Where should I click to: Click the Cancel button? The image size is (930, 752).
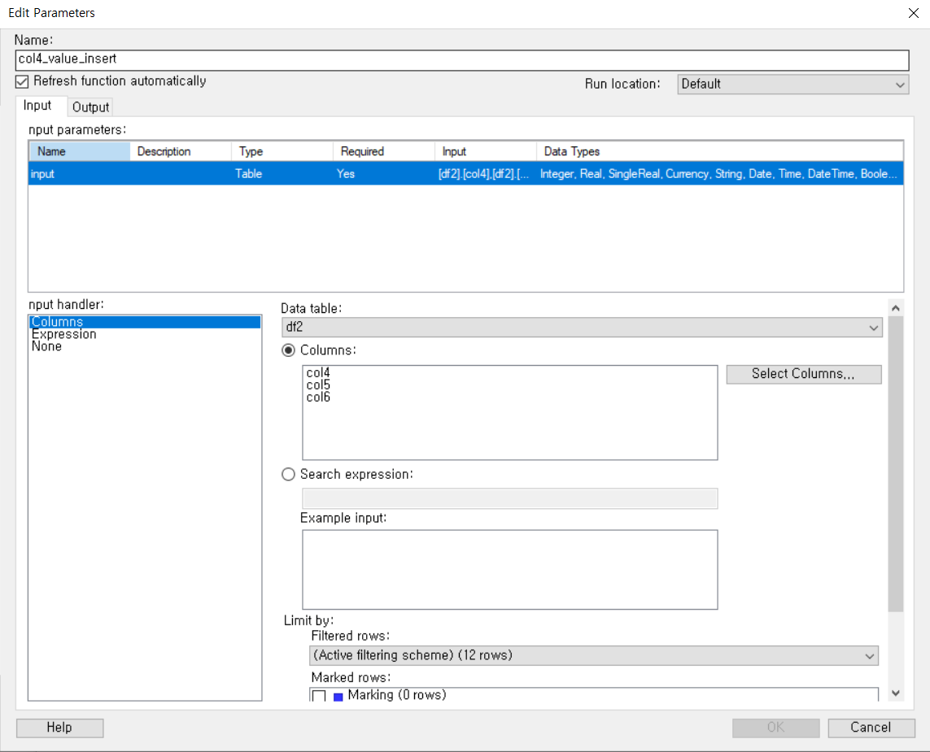(x=871, y=728)
